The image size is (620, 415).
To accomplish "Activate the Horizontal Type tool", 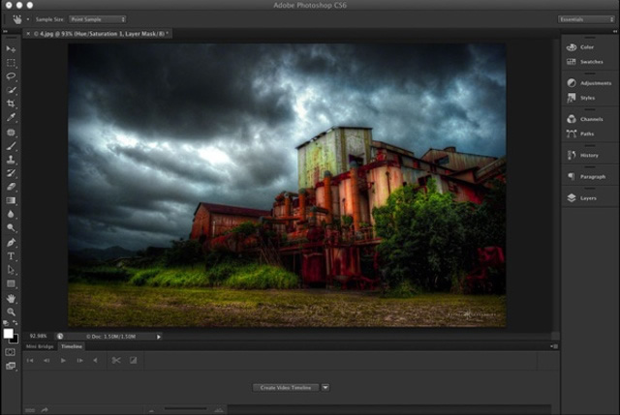I will [x=11, y=256].
